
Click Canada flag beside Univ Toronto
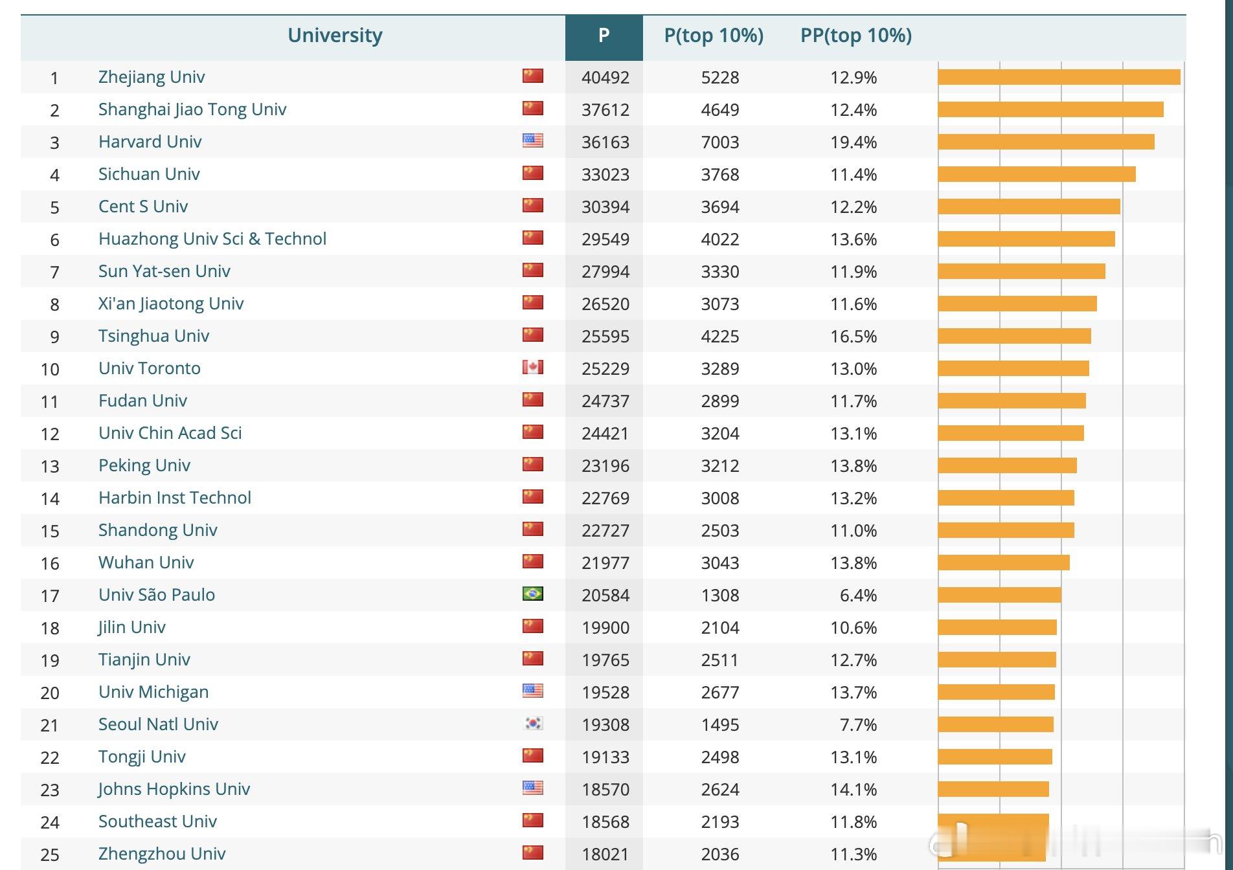[x=533, y=368]
